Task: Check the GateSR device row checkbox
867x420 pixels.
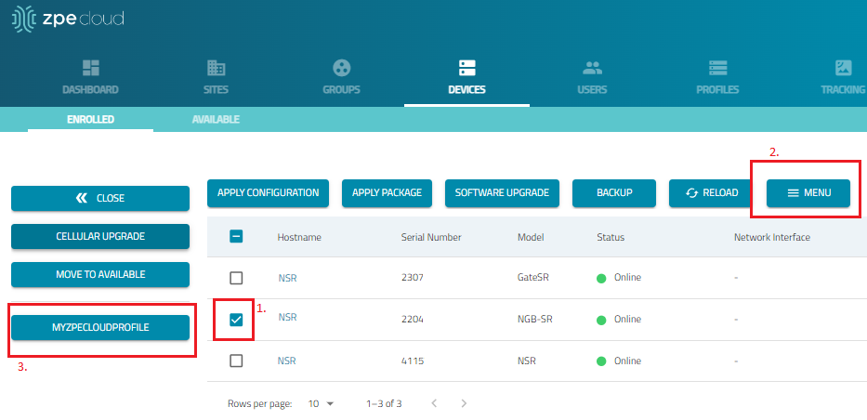Action: tap(236, 278)
